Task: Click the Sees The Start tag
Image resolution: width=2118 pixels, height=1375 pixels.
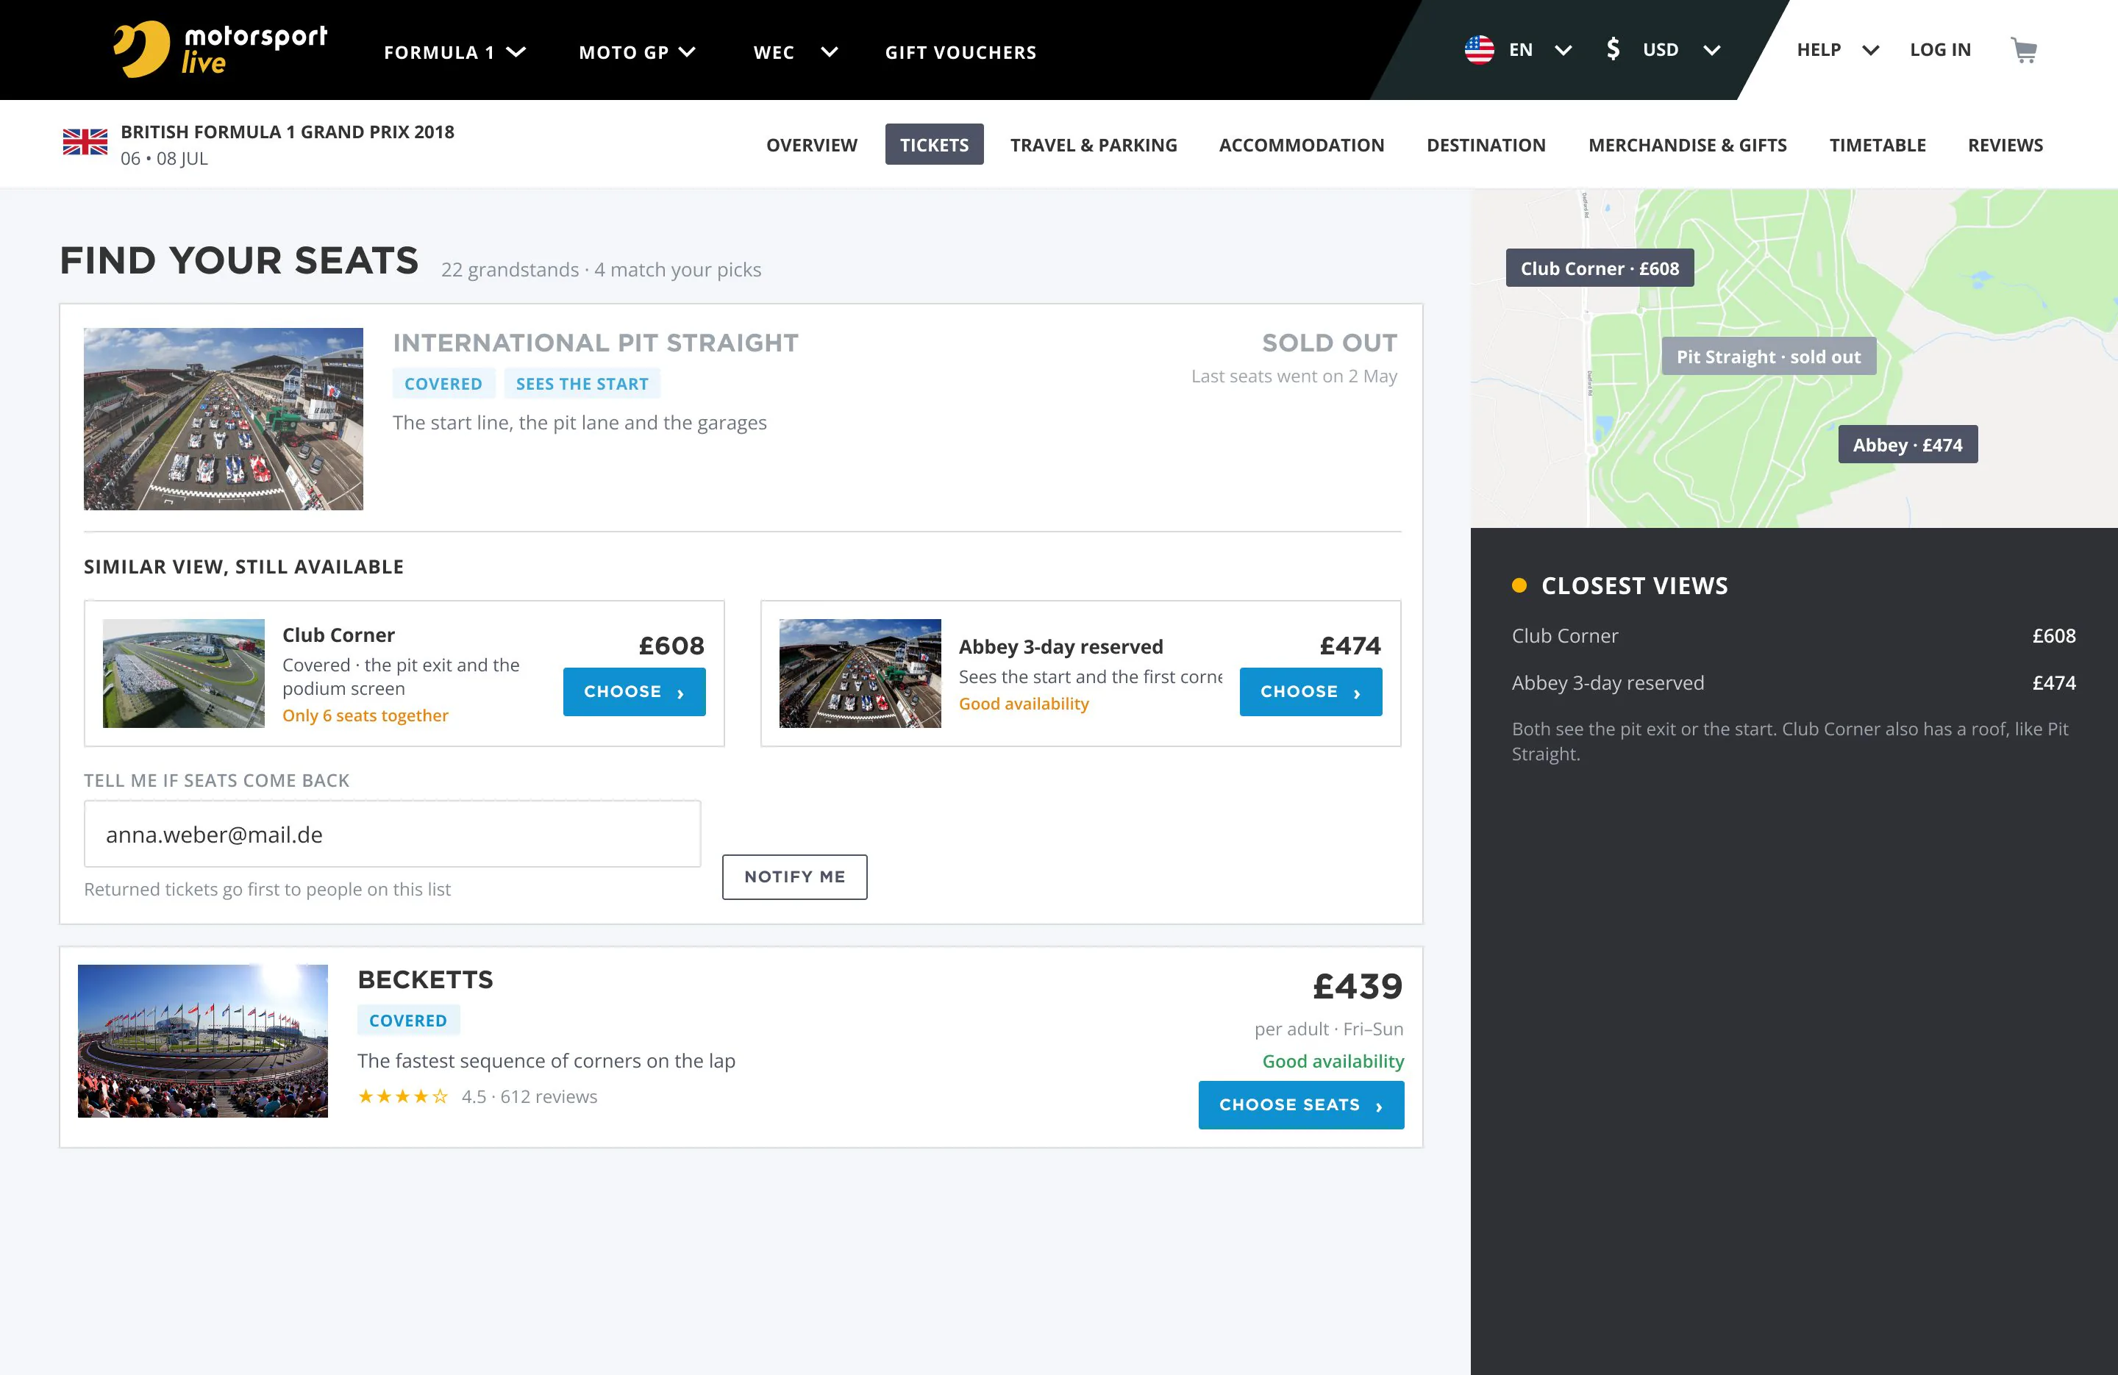Action: 582,384
